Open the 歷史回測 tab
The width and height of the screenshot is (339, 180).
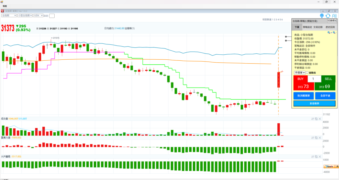click(330, 27)
